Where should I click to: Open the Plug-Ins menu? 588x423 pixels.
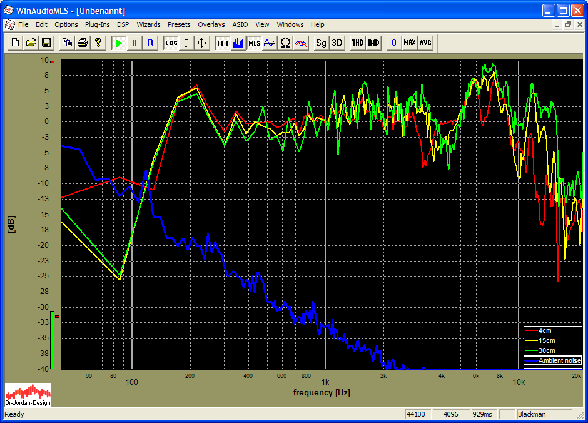(x=97, y=24)
